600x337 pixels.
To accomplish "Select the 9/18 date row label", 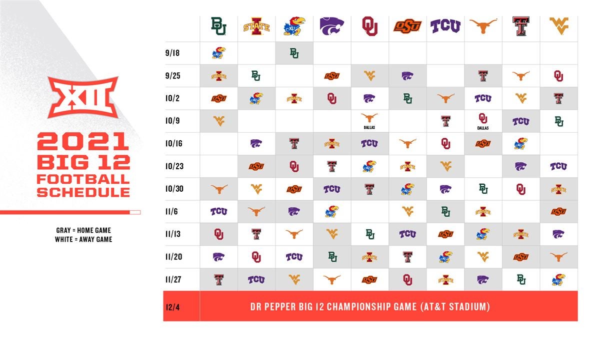I will (x=172, y=53).
